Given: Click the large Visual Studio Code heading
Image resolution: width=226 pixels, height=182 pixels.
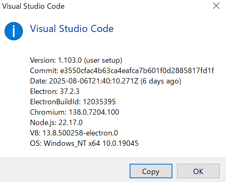Looking at the screenshot, I should pyautogui.click(x=72, y=29).
